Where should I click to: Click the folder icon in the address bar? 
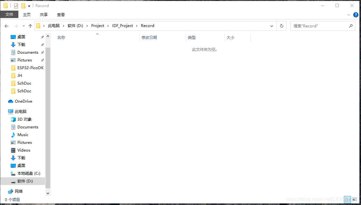tap(38, 25)
